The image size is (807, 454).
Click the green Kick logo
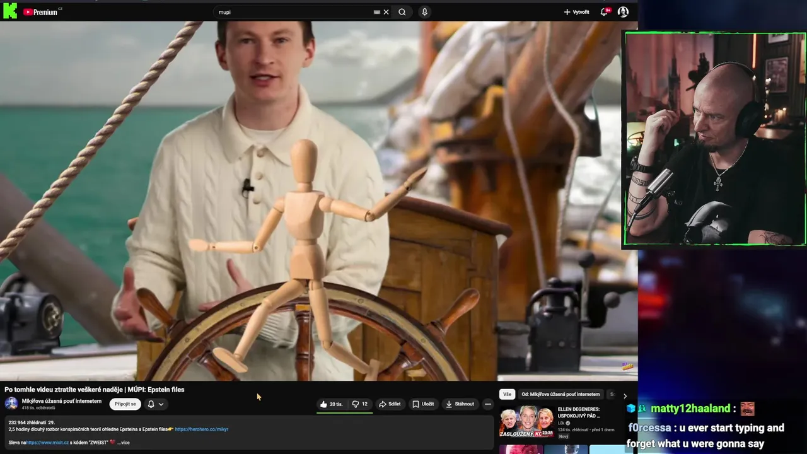(10, 11)
